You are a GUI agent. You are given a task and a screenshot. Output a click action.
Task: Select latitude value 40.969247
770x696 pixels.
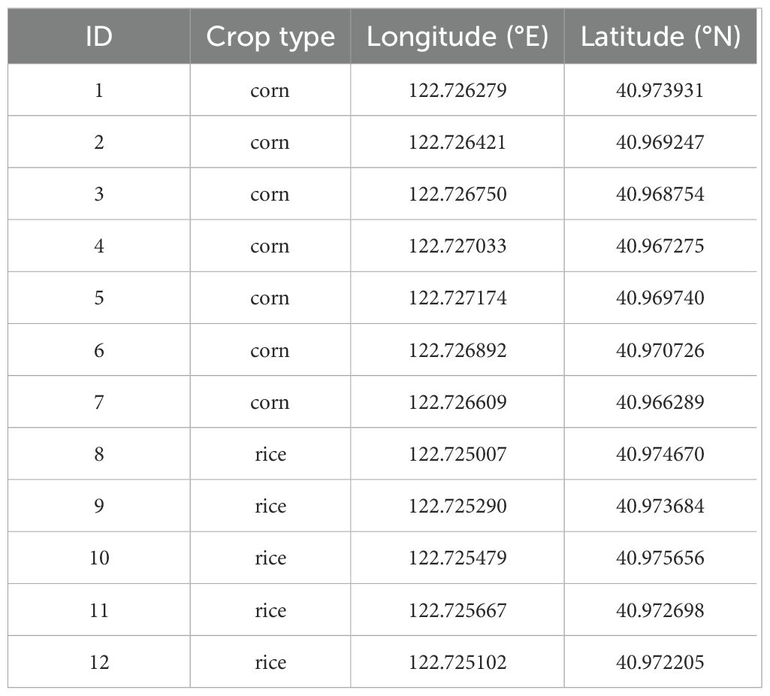click(660, 142)
